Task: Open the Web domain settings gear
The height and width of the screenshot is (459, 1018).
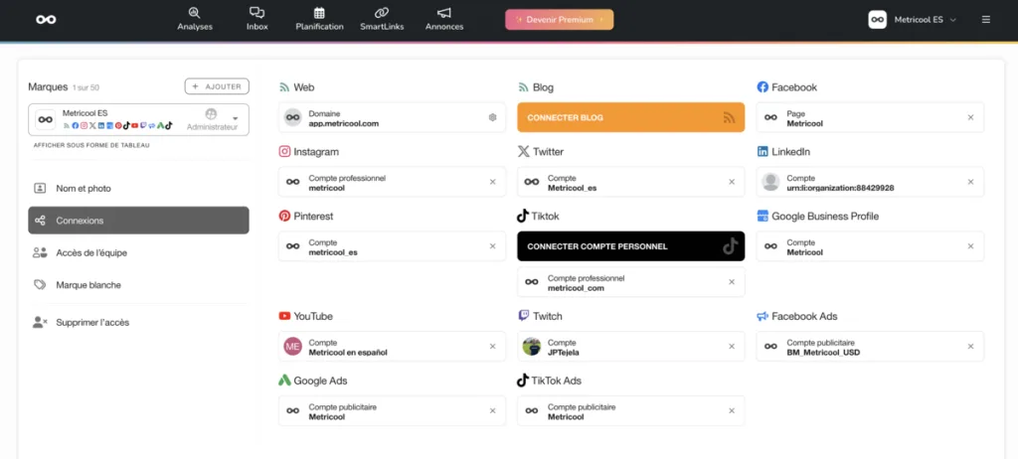Action: pyautogui.click(x=492, y=117)
